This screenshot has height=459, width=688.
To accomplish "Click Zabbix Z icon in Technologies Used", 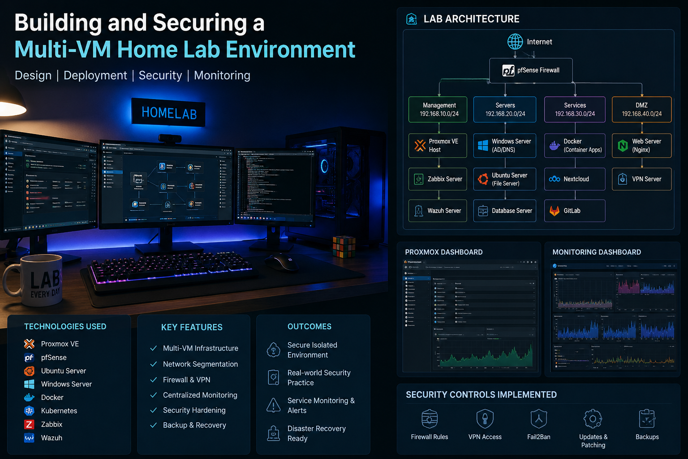I will 29,424.
